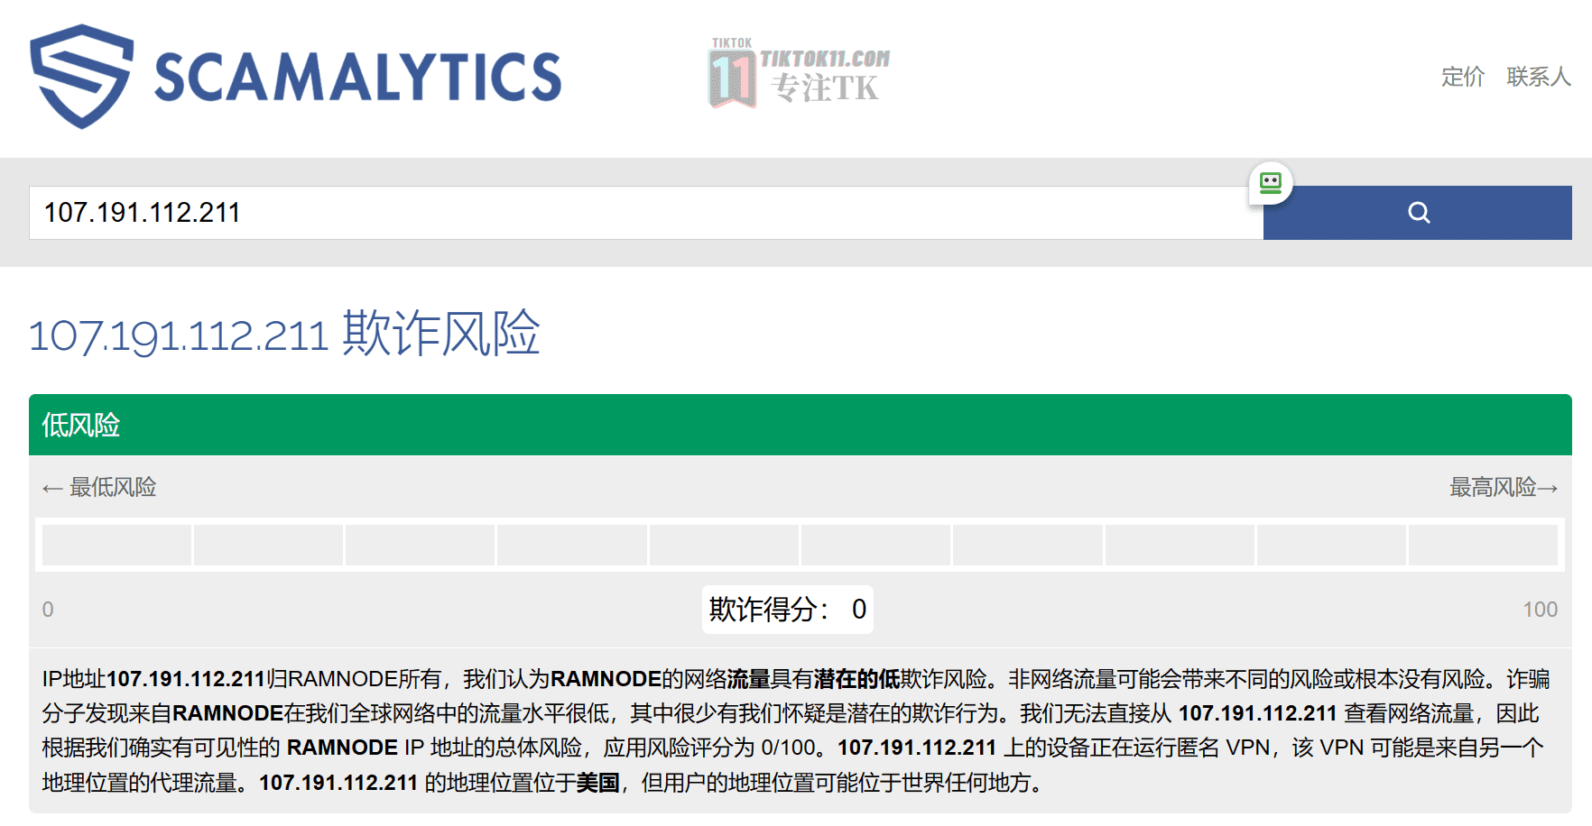1592x826 pixels.
Task: Click the 最高风险 label
Action: pos(1504,488)
